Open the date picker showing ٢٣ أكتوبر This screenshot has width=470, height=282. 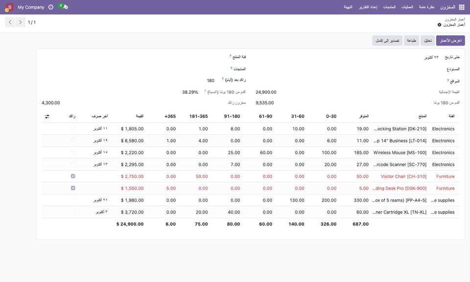[431, 57]
